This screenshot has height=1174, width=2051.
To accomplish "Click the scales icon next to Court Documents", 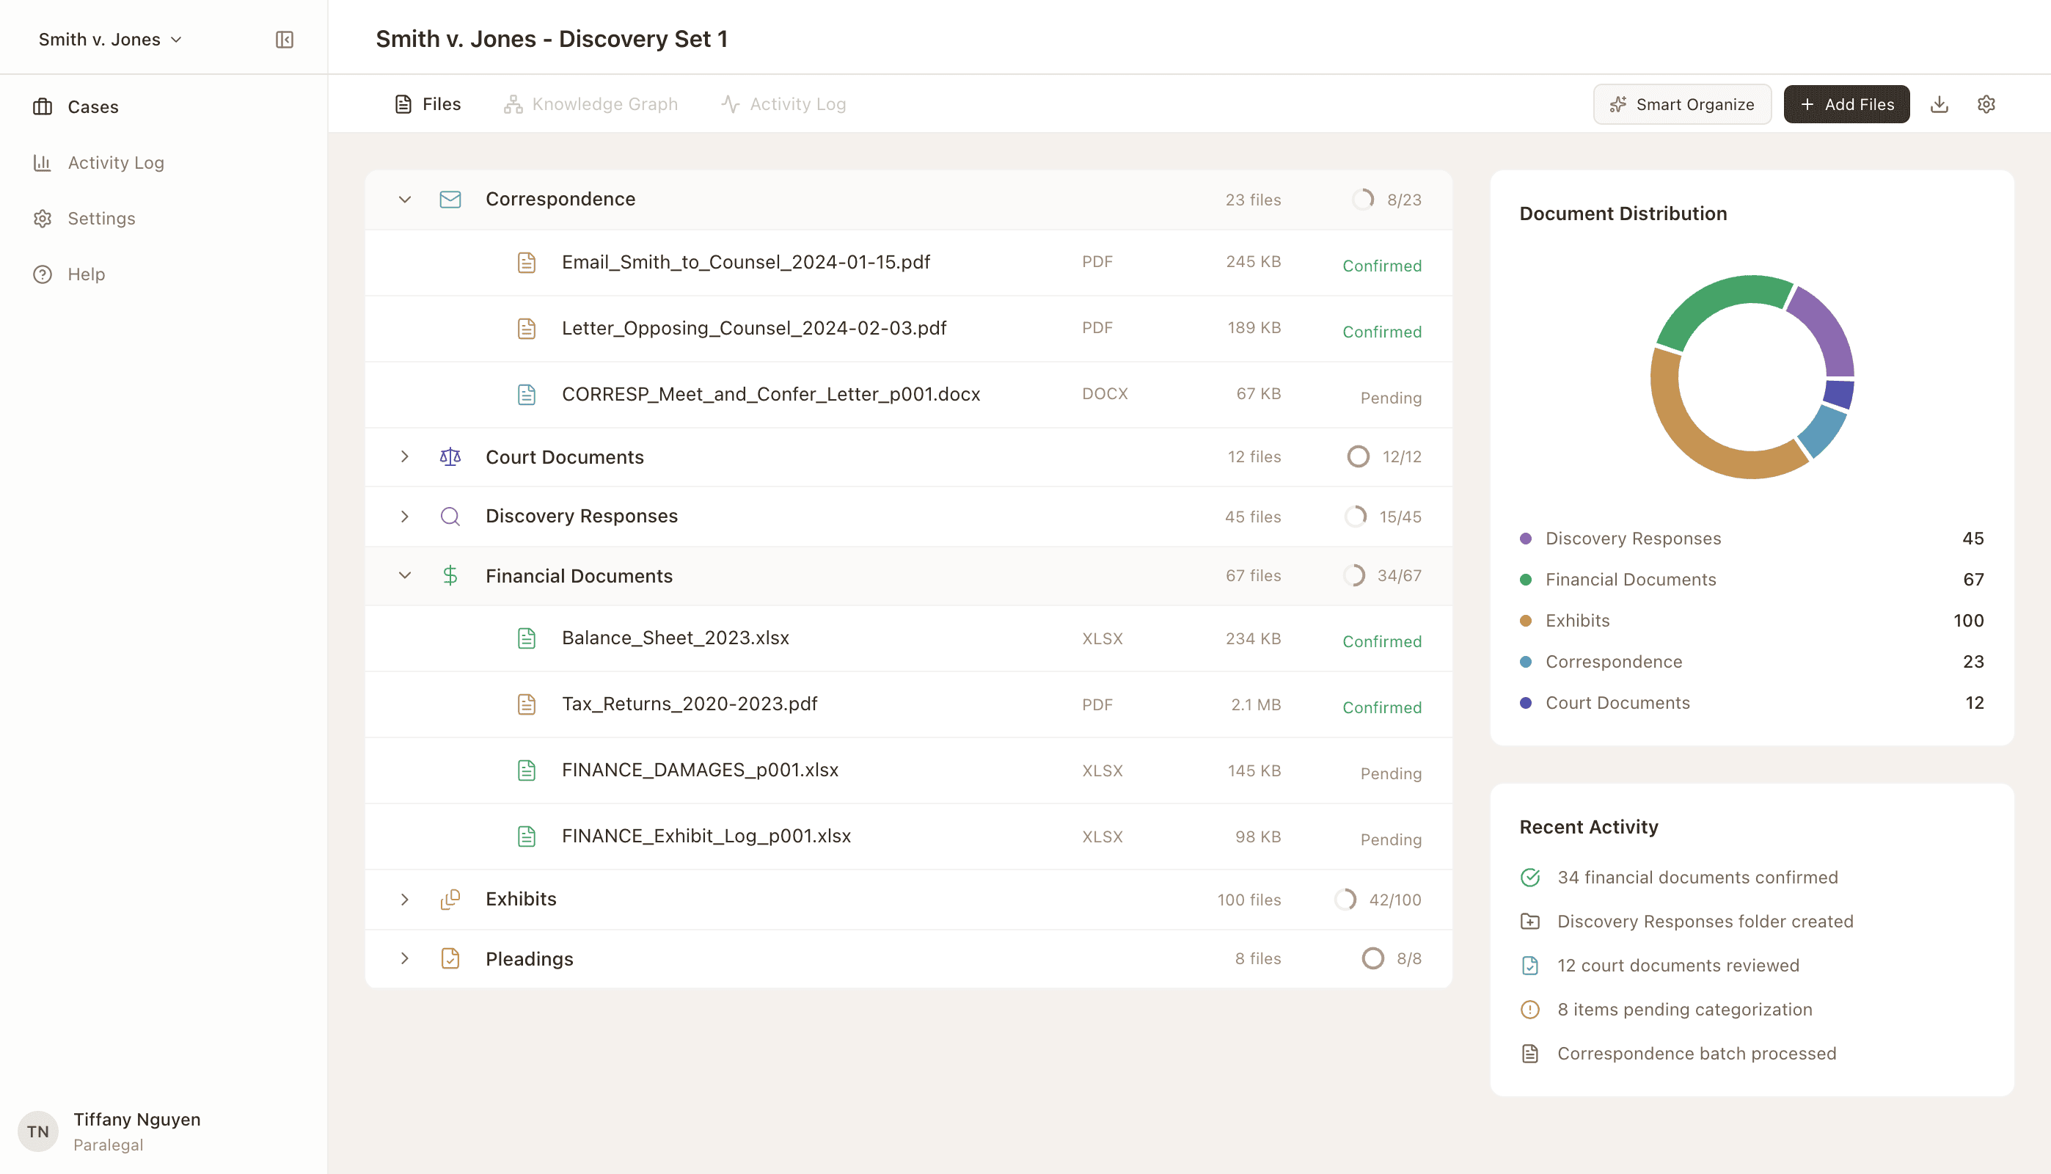I will [450, 456].
